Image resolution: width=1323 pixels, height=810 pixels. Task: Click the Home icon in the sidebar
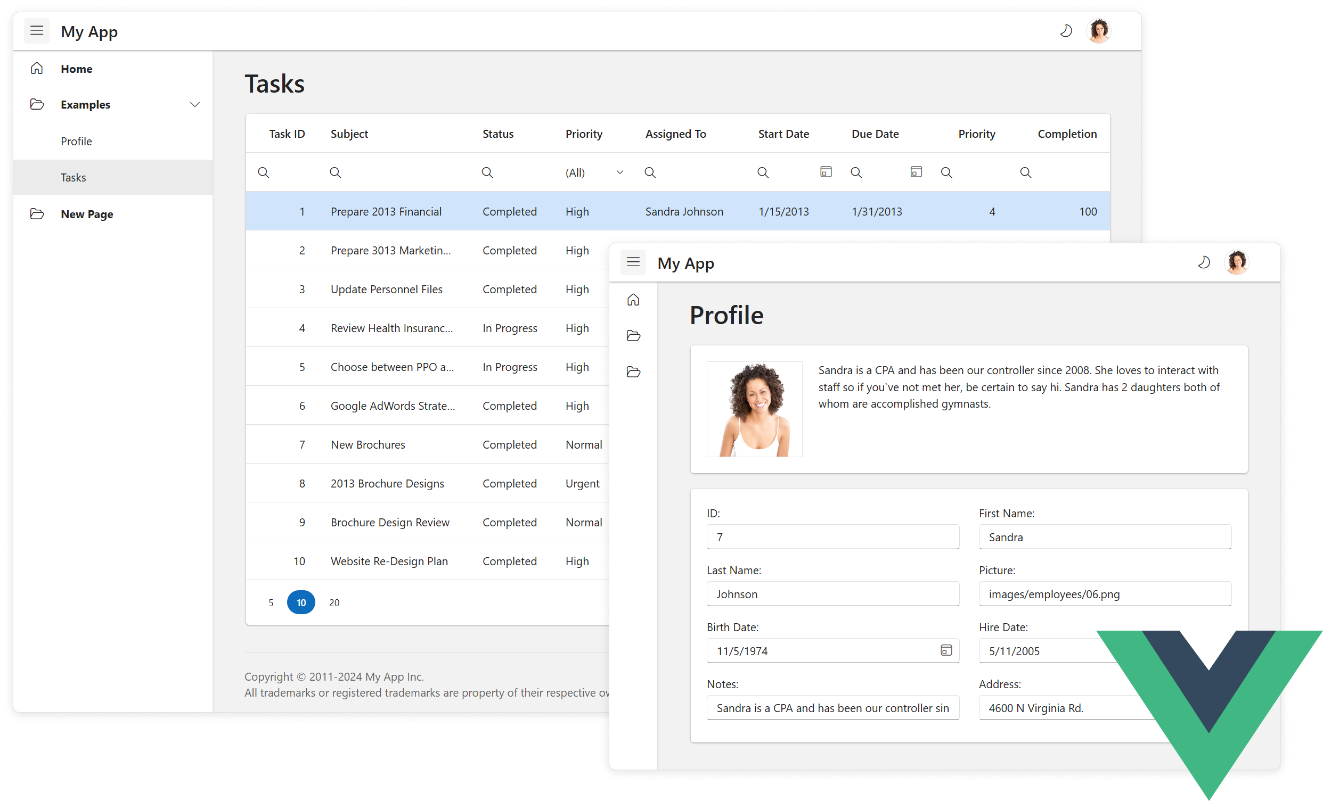(37, 68)
